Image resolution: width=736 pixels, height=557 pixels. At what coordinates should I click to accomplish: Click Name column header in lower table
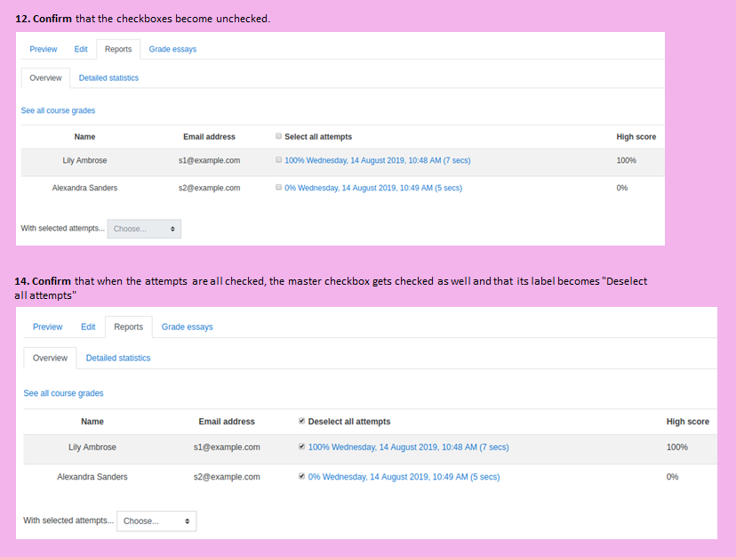(92, 422)
